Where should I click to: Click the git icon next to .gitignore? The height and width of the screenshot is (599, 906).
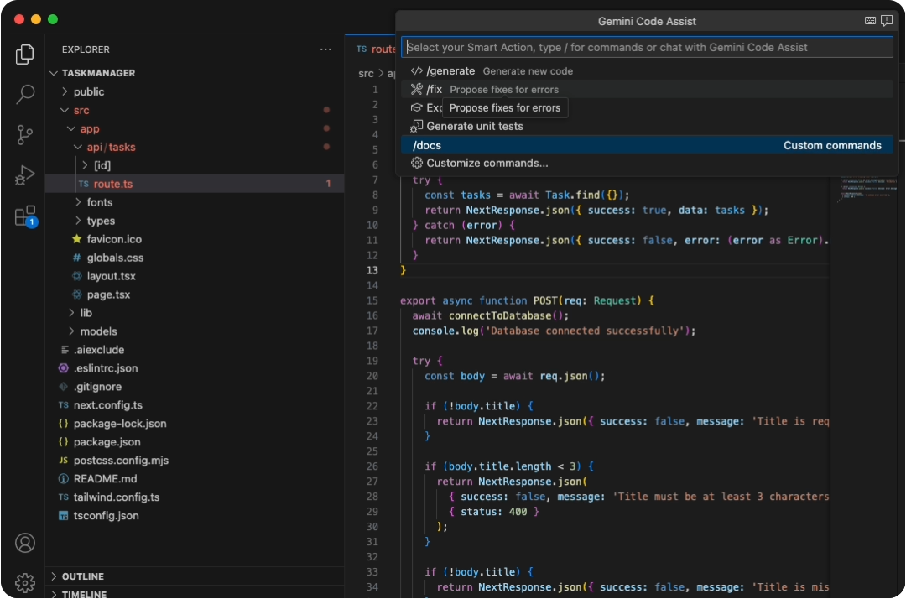(64, 387)
